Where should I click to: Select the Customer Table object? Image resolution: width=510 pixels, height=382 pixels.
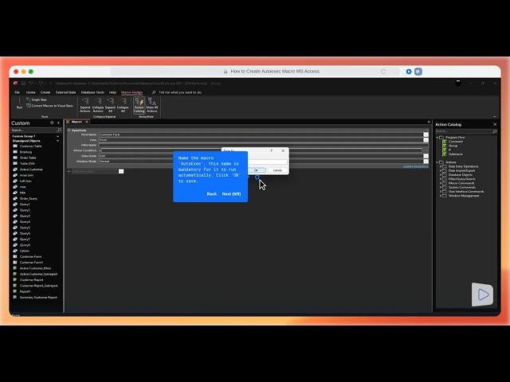coord(28,146)
